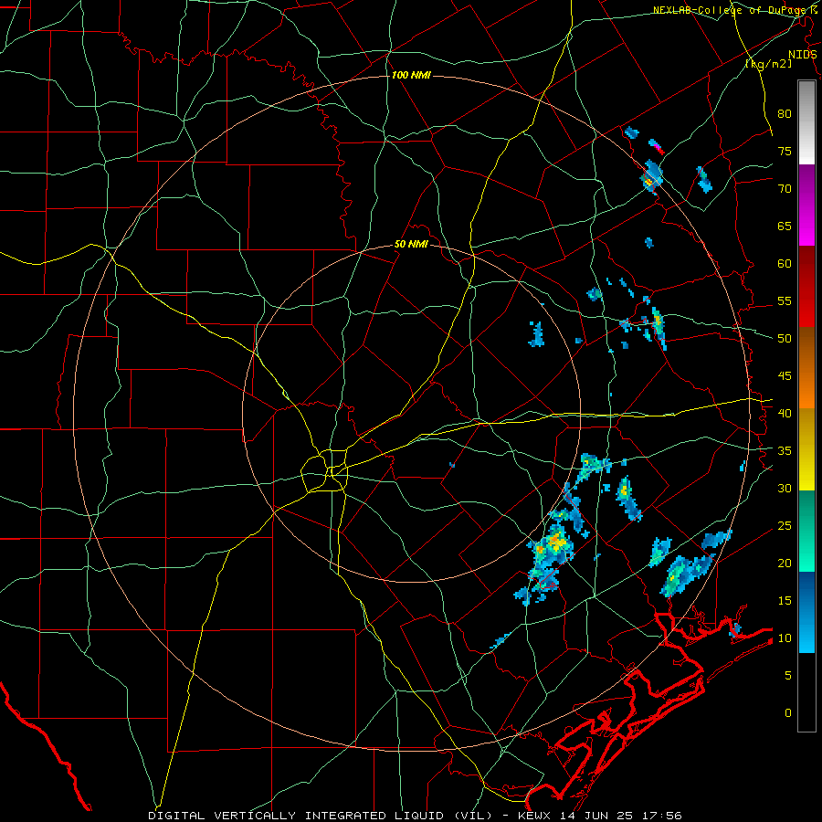Click the "kg/m2" units label

[x=768, y=64]
